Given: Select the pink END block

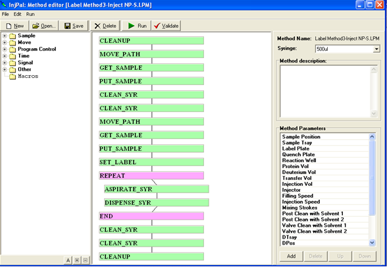Looking at the screenshot, I should (x=151, y=216).
